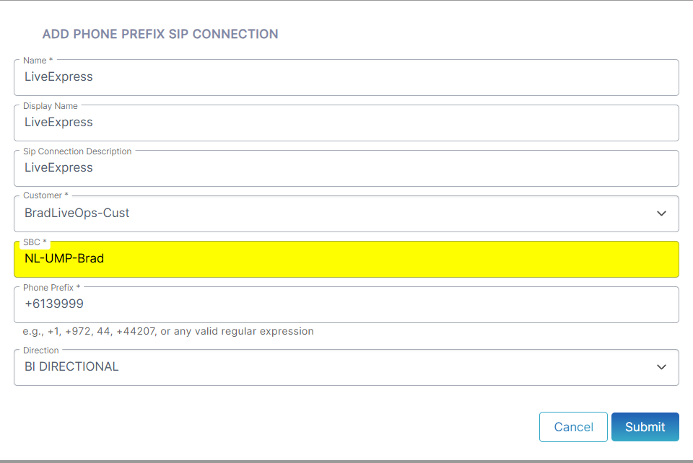Click the Add Phone Prefix SIP Connection heading

click(160, 34)
